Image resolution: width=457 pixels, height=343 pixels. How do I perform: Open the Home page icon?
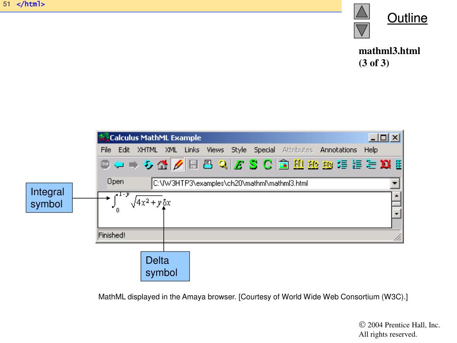(x=162, y=165)
